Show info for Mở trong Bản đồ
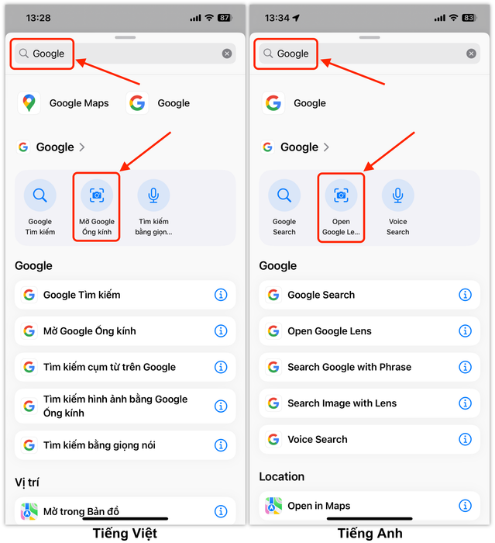 coord(221,511)
